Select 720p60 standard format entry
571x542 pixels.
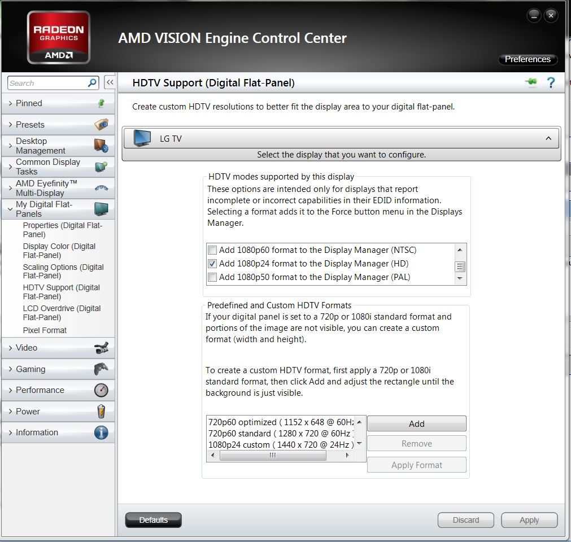point(281,434)
